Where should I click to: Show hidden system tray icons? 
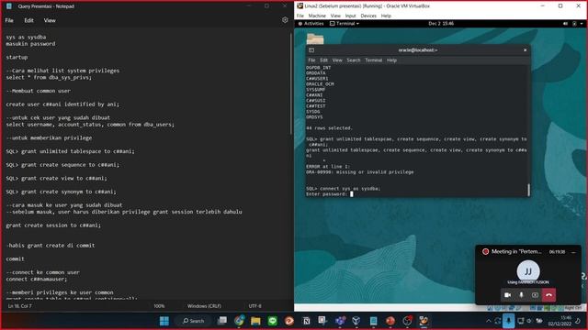click(x=488, y=321)
